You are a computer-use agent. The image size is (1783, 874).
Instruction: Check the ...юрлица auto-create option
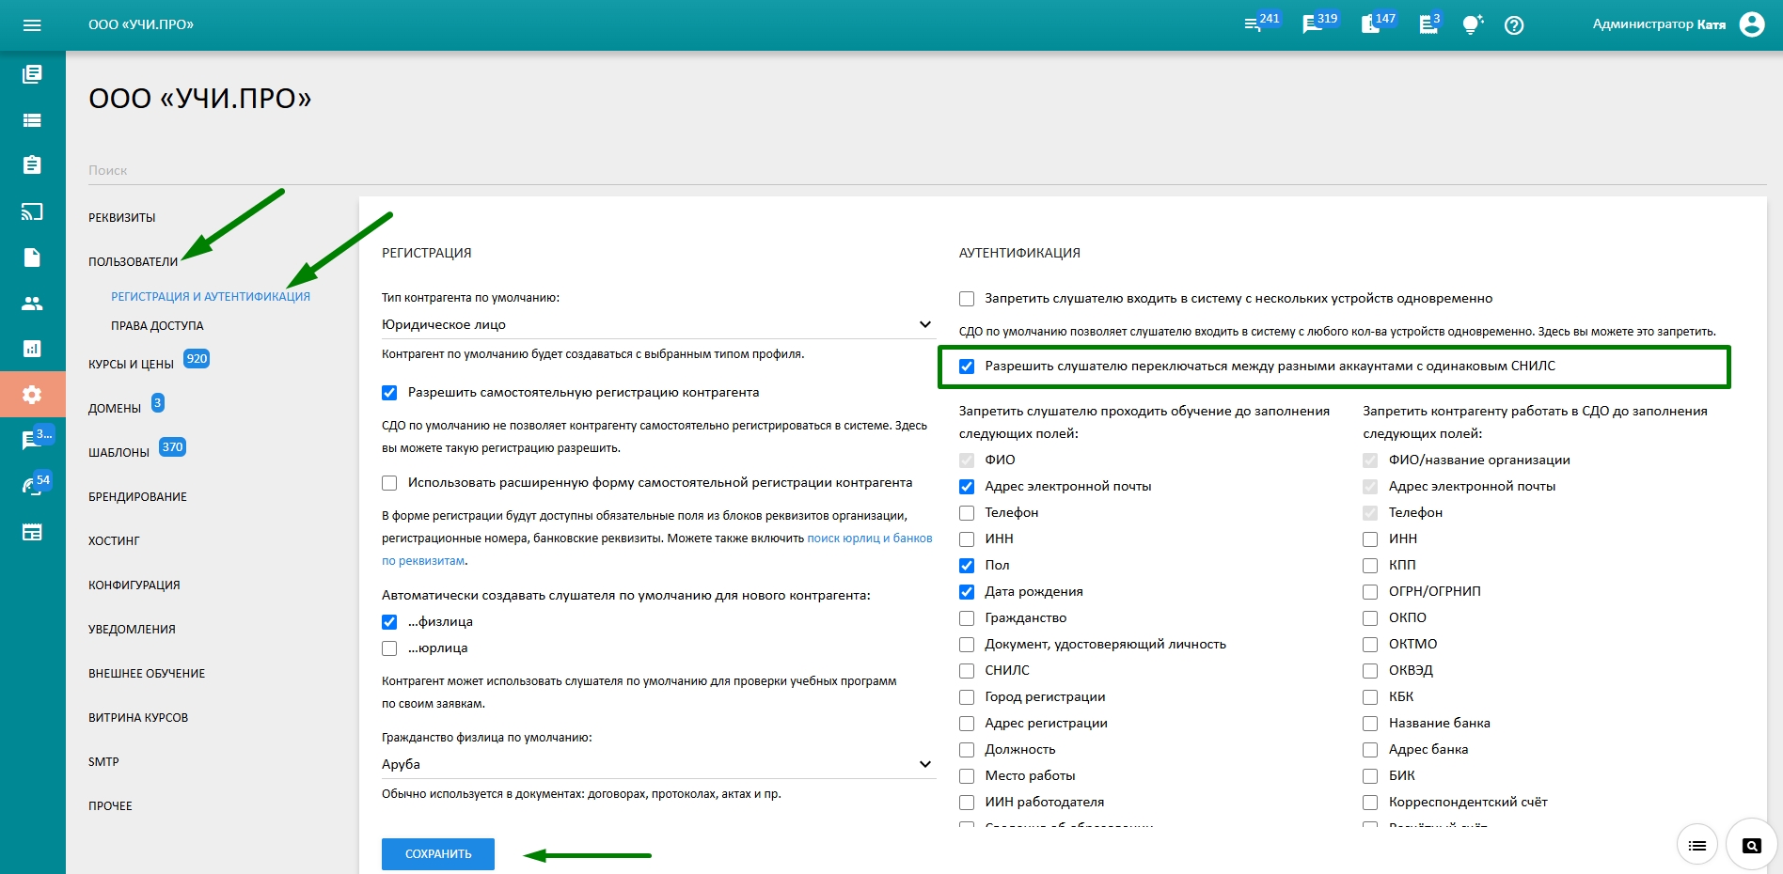pyautogui.click(x=389, y=648)
